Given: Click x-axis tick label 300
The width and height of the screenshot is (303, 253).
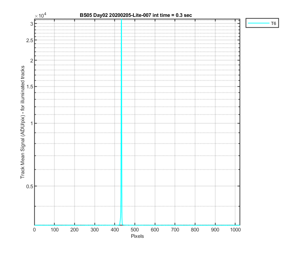Looking at the screenshot, I should coord(95,230).
